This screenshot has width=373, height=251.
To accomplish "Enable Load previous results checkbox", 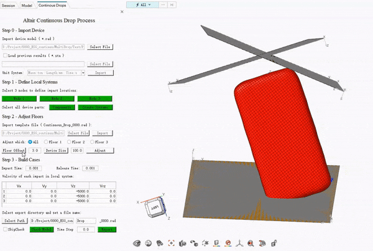I will (x=5, y=55).
